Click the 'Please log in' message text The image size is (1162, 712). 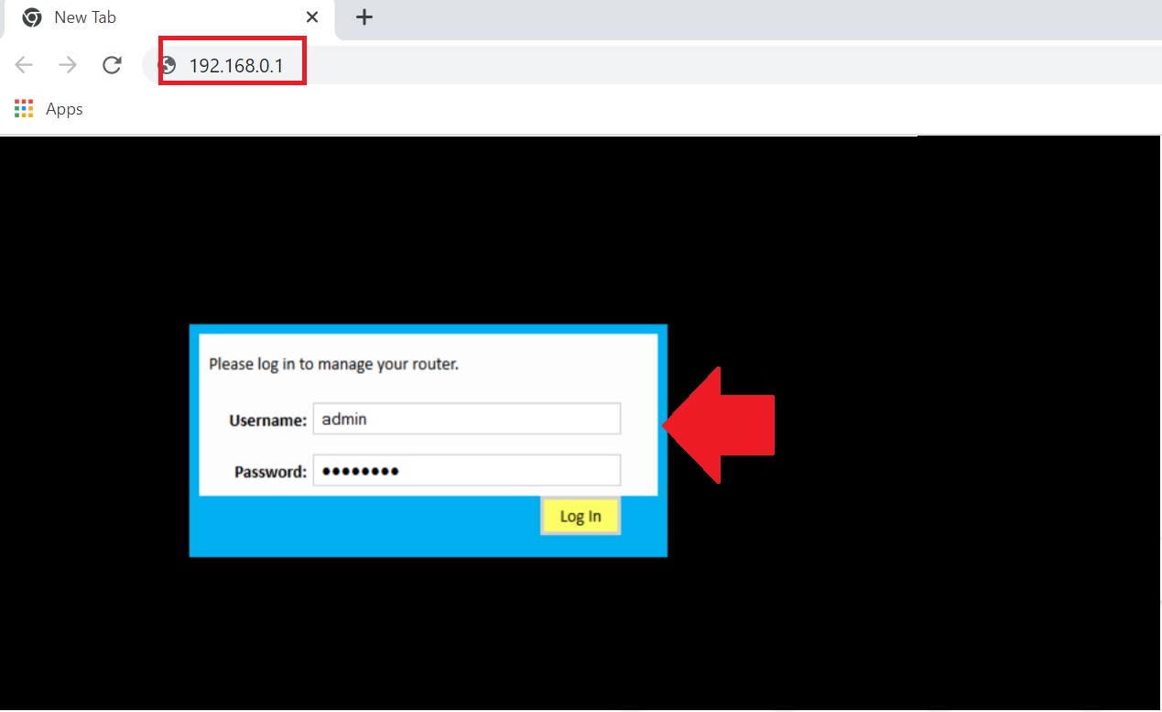333,364
